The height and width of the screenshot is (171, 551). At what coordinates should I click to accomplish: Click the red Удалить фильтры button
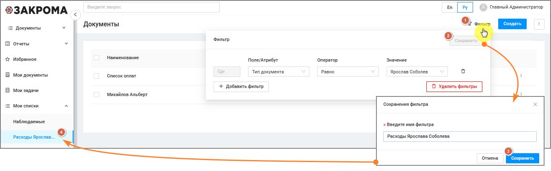(x=454, y=86)
